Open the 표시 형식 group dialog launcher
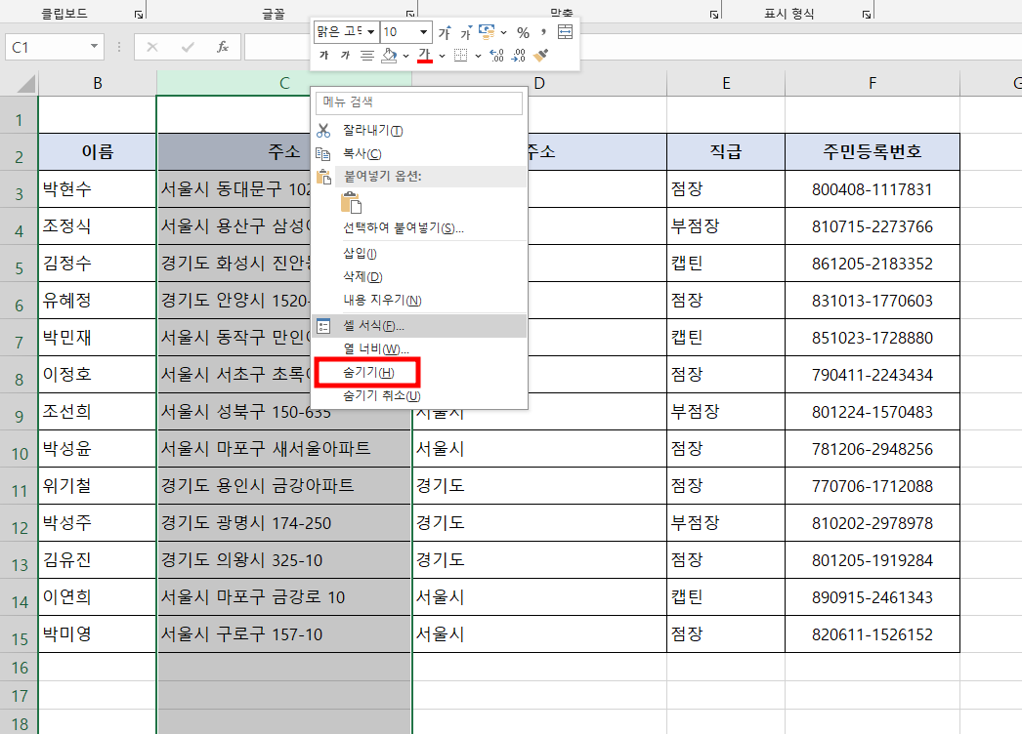Viewport: 1022px width, 734px height. point(867,14)
